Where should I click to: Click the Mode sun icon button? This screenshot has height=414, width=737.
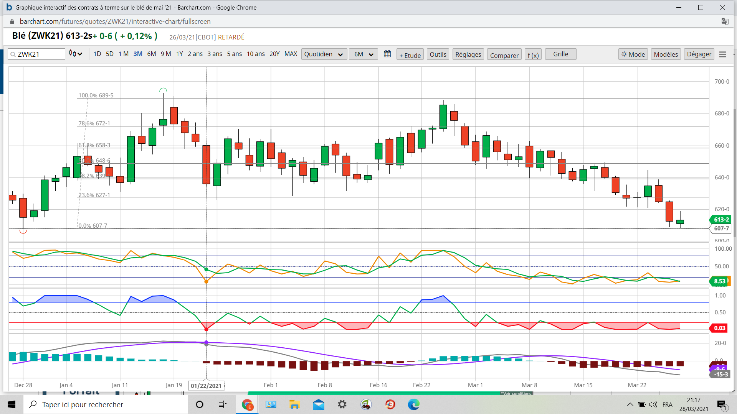pos(633,54)
